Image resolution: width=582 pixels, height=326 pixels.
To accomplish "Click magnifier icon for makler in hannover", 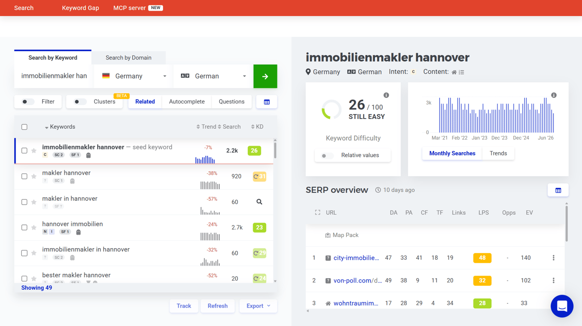I will tap(259, 202).
